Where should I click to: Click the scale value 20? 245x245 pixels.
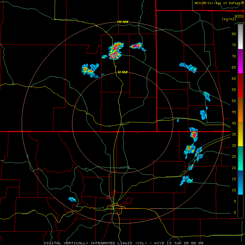[x=234, y=168]
